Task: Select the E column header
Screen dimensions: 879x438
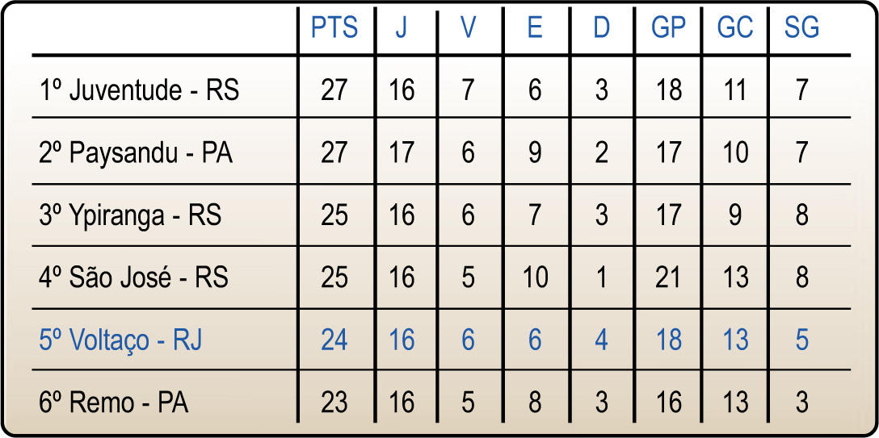Action: tap(535, 28)
